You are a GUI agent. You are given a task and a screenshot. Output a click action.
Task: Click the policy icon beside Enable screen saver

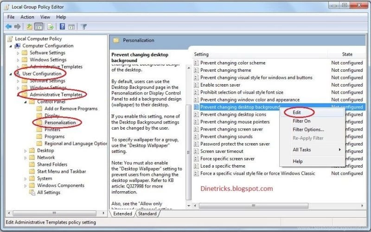pos(196,85)
